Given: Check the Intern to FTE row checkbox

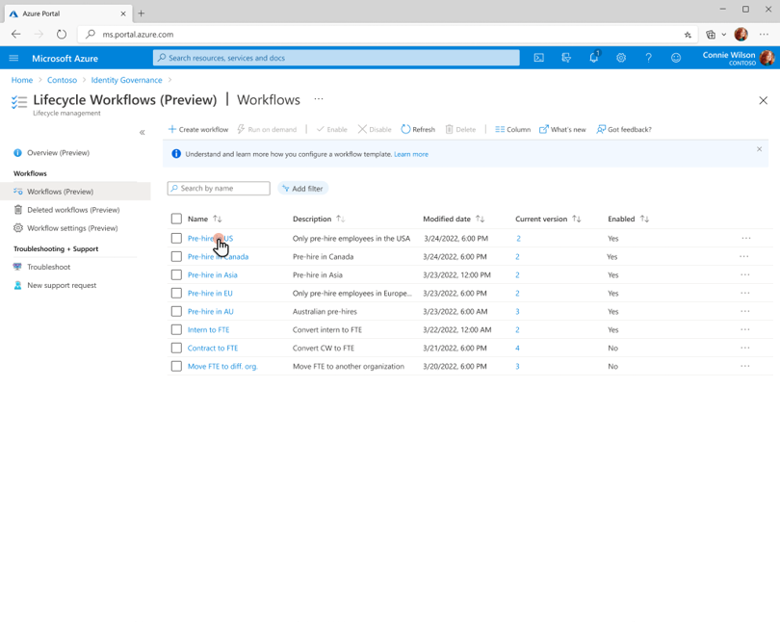Looking at the screenshot, I should [x=176, y=329].
